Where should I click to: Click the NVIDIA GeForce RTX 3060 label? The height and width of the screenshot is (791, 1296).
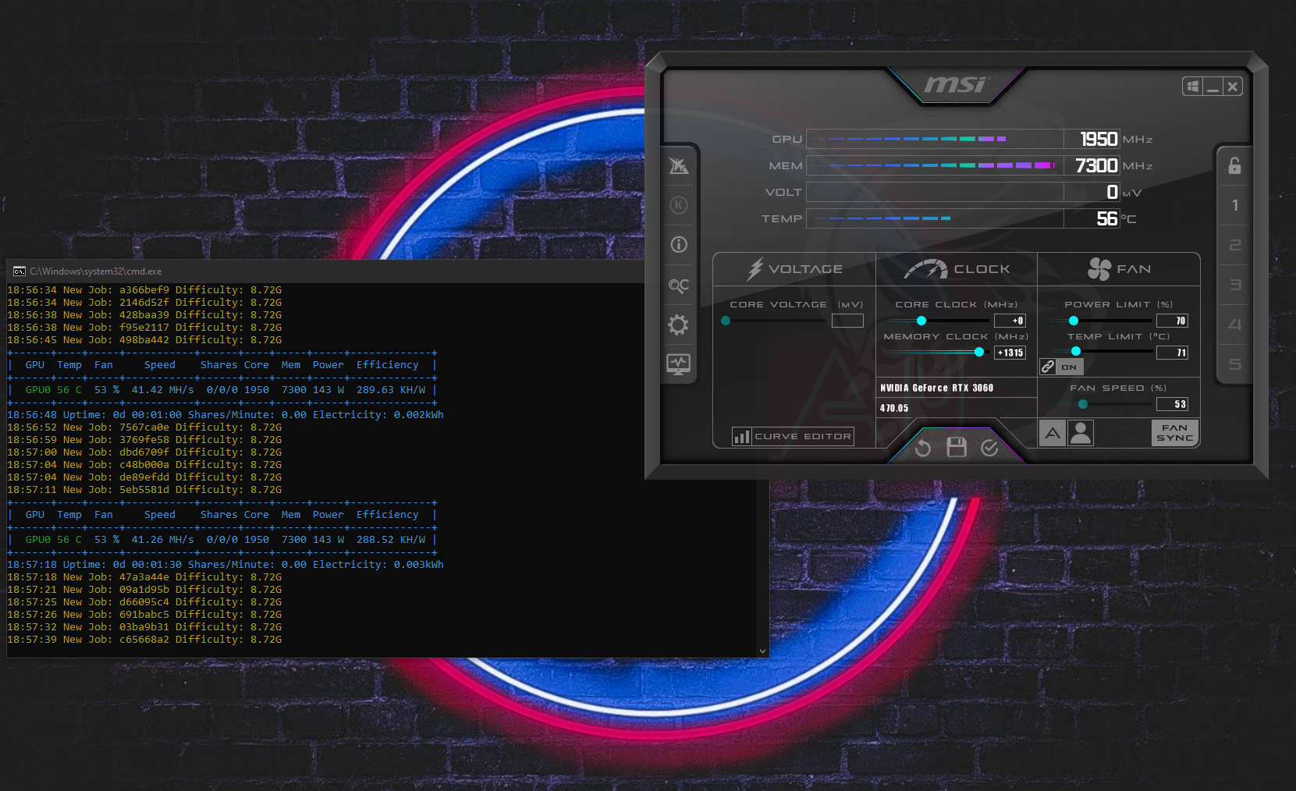click(x=936, y=388)
